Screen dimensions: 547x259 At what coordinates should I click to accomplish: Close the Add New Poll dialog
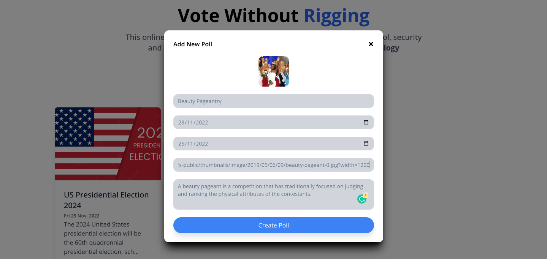click(371, 44)
